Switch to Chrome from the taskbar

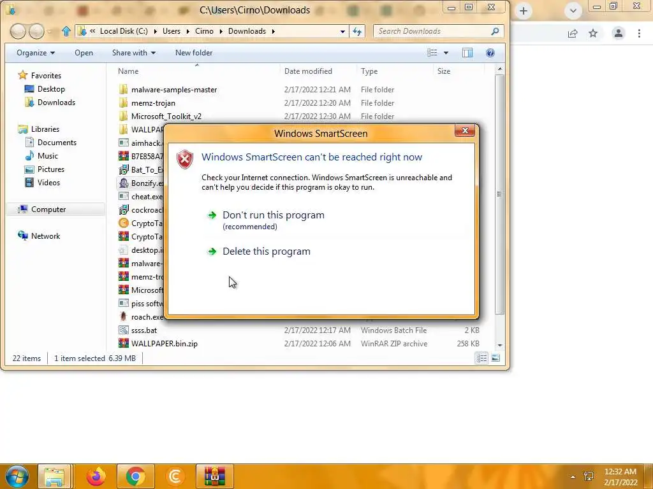tap(135, 476)
